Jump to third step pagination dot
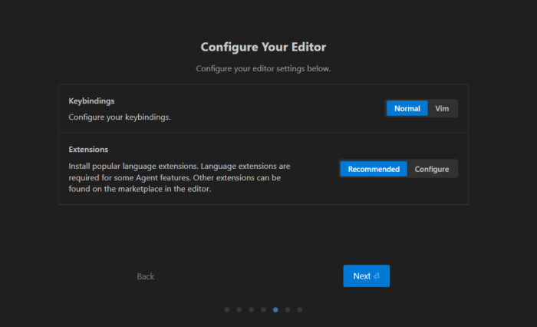The width and height of the screenshot is (537, 327). [x=252, y=310]
